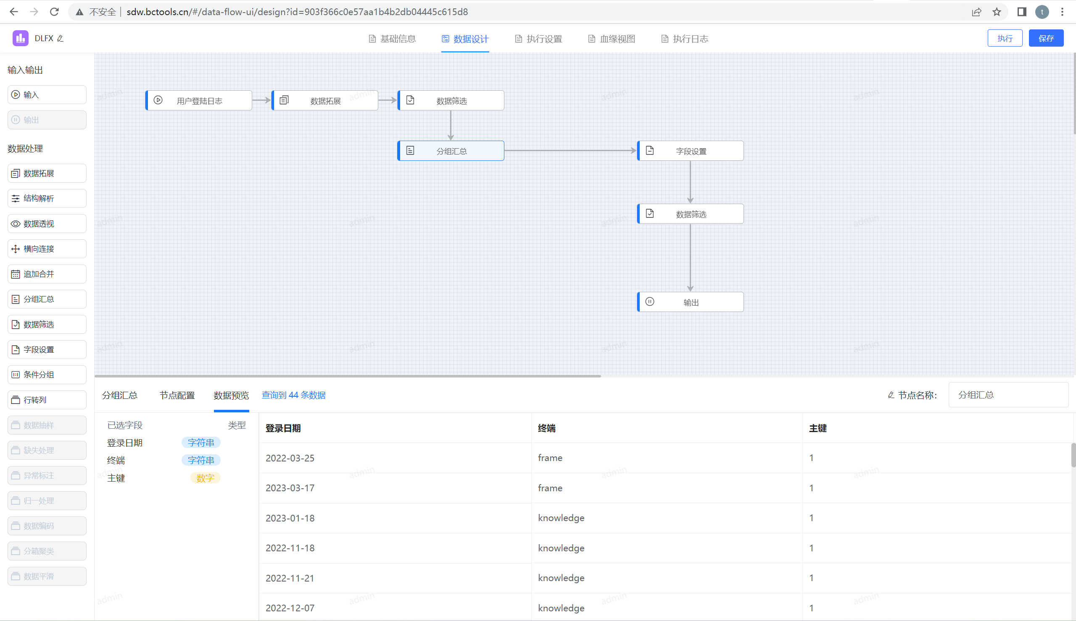Click the 终端 field in 已选字段 list
The height and width of the screenshot is (621, 1076).
coord(116,460)
